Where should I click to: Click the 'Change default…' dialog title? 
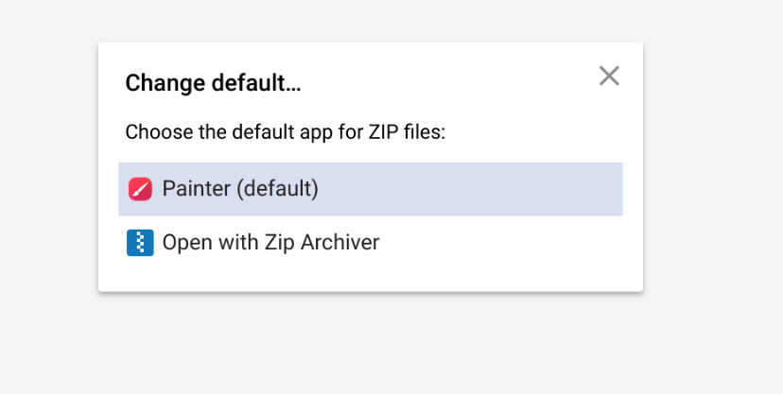213,83
